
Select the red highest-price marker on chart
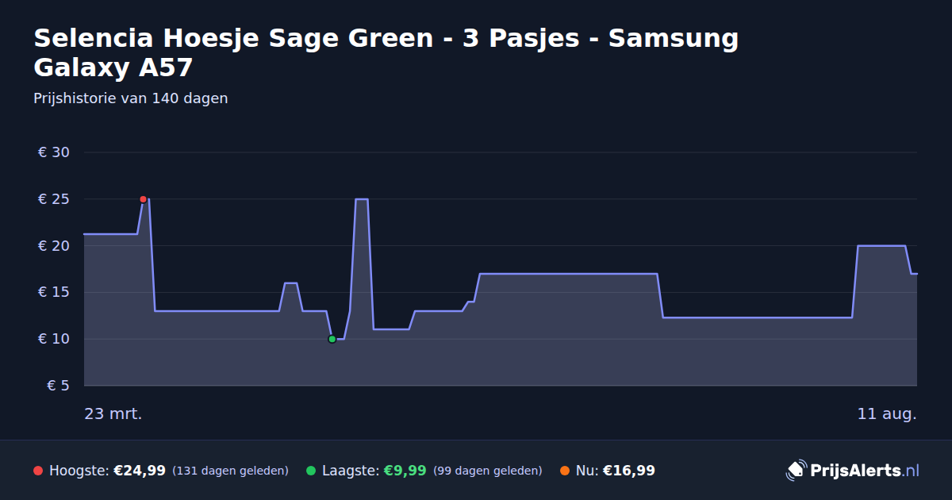tap(143, 199)
